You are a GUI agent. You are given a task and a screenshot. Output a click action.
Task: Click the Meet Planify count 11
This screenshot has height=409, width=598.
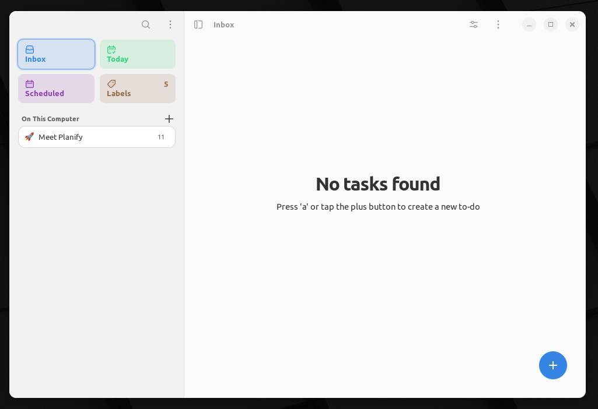[161, 137]
